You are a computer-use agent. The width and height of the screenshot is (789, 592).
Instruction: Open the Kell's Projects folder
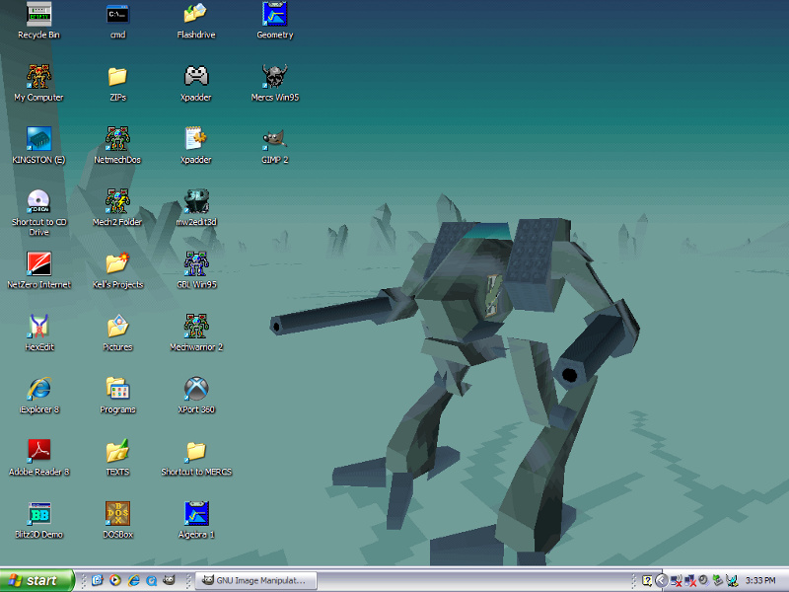pos(117,263)
